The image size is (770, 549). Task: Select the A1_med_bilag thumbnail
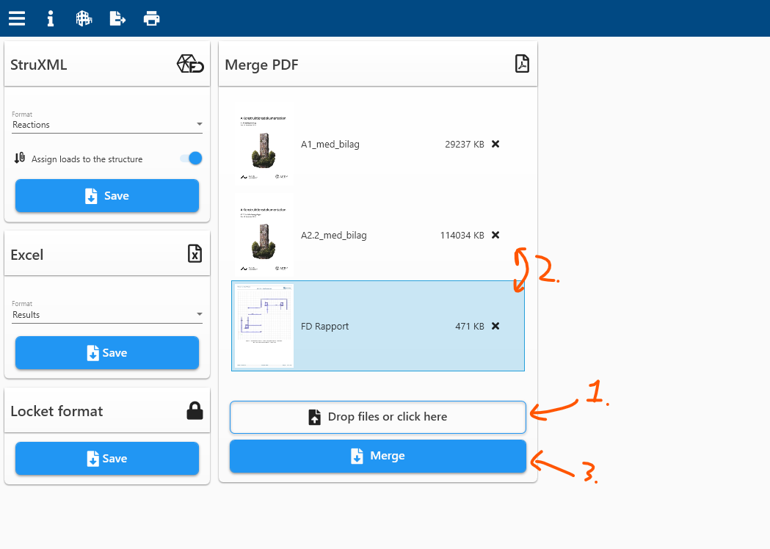coord(264,145)
